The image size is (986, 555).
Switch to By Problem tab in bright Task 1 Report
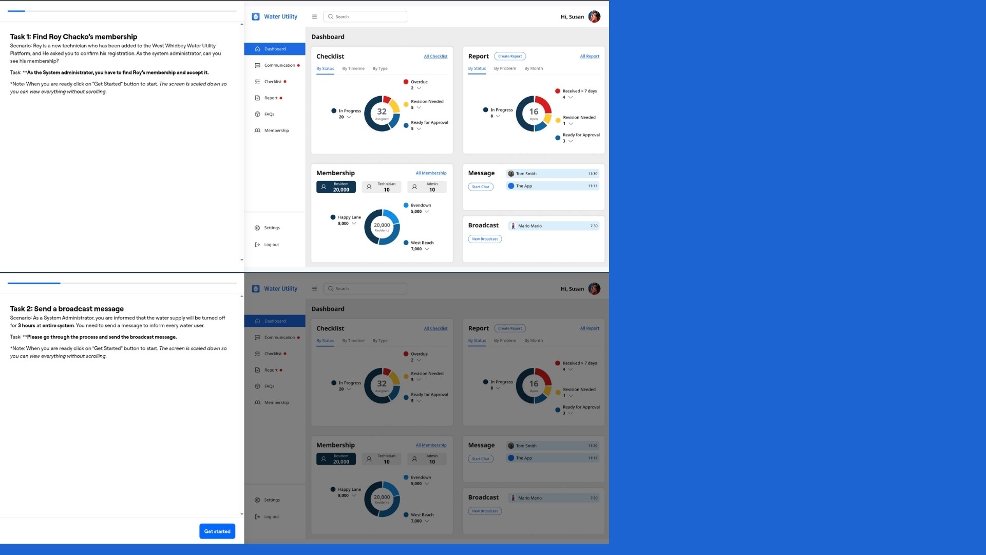(x=505, y=68)
